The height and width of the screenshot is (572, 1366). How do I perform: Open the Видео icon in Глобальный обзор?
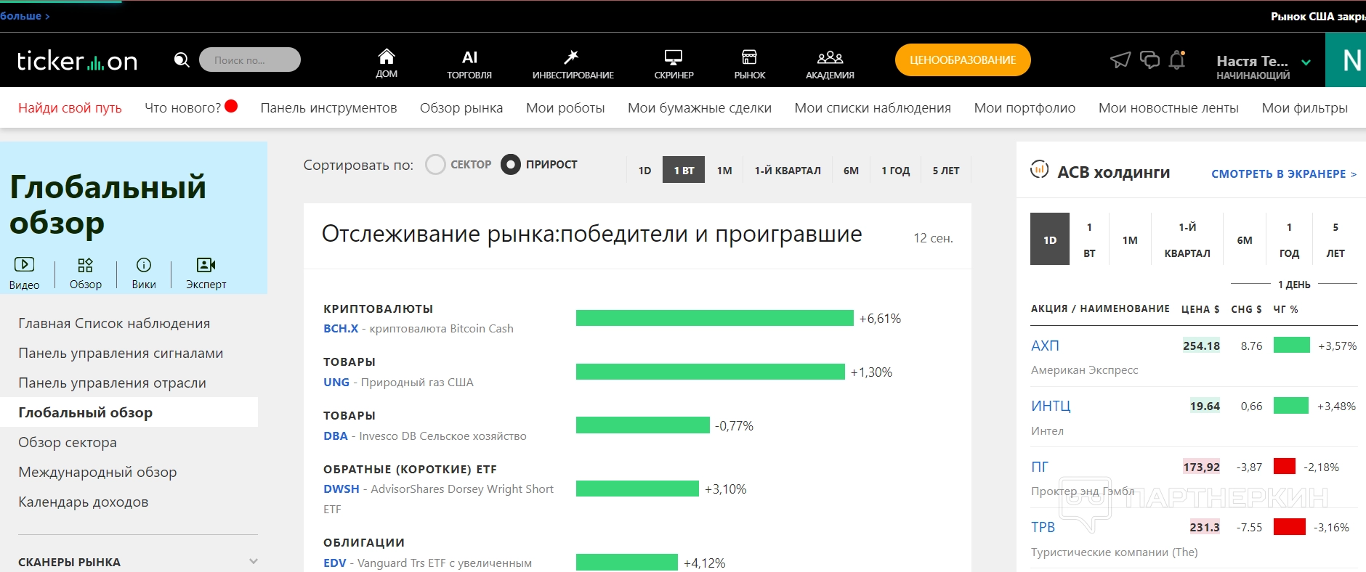click(x=24, y=264)
